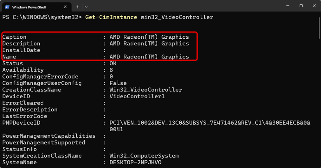Click the Caption property label
The height and width of the screenshot is (168, 321).
click(x=14, y=37)
